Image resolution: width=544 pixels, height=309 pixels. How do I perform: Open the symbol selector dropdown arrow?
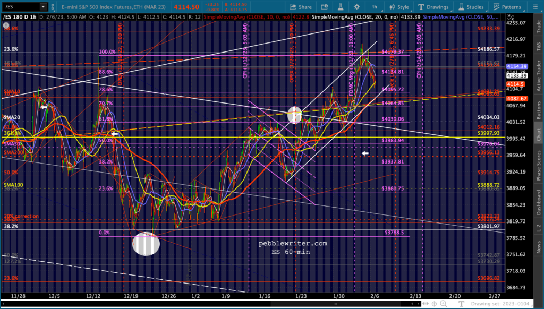(43, 7)
